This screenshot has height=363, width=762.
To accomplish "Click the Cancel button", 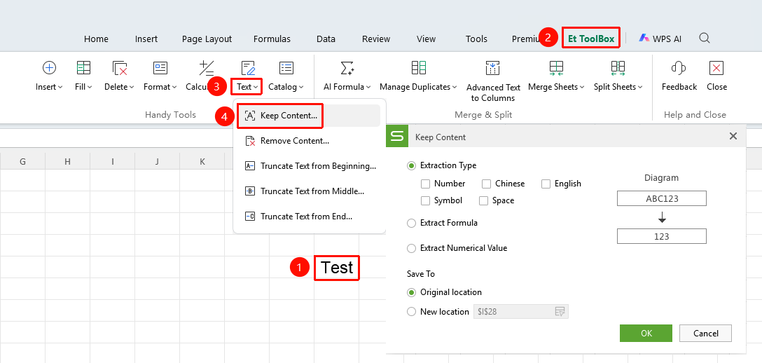I will coord(706,334).
